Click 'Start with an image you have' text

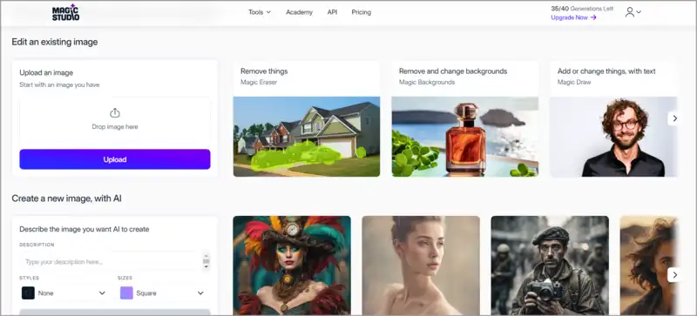(59, 85)
